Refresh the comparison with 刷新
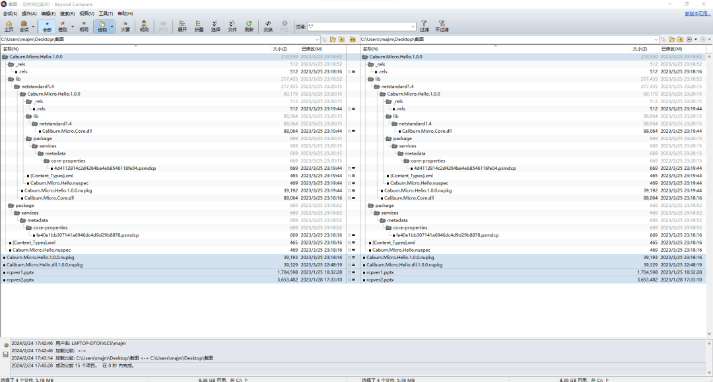Viewport: 713px width, 382px height. coord(249,26)
